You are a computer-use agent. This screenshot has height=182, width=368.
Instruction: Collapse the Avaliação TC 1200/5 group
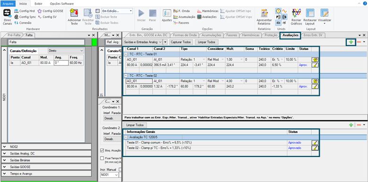126,137
